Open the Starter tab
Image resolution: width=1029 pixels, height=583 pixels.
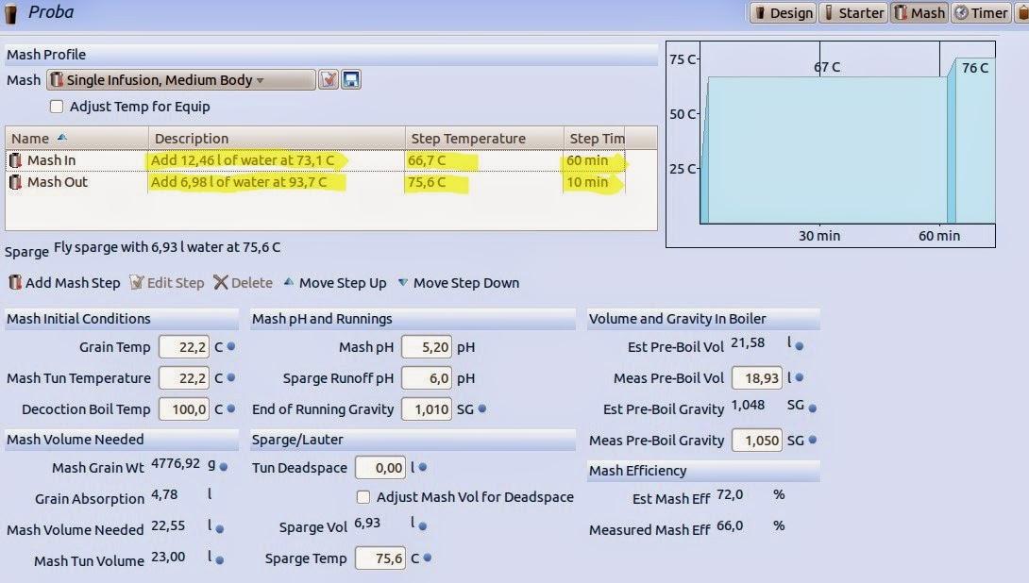pyautogui.click(x=853, y=12)
